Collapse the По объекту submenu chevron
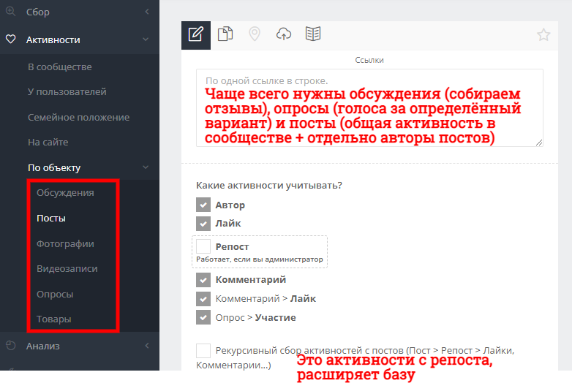This screenshot has height=383, width=572. coord(146,167)
